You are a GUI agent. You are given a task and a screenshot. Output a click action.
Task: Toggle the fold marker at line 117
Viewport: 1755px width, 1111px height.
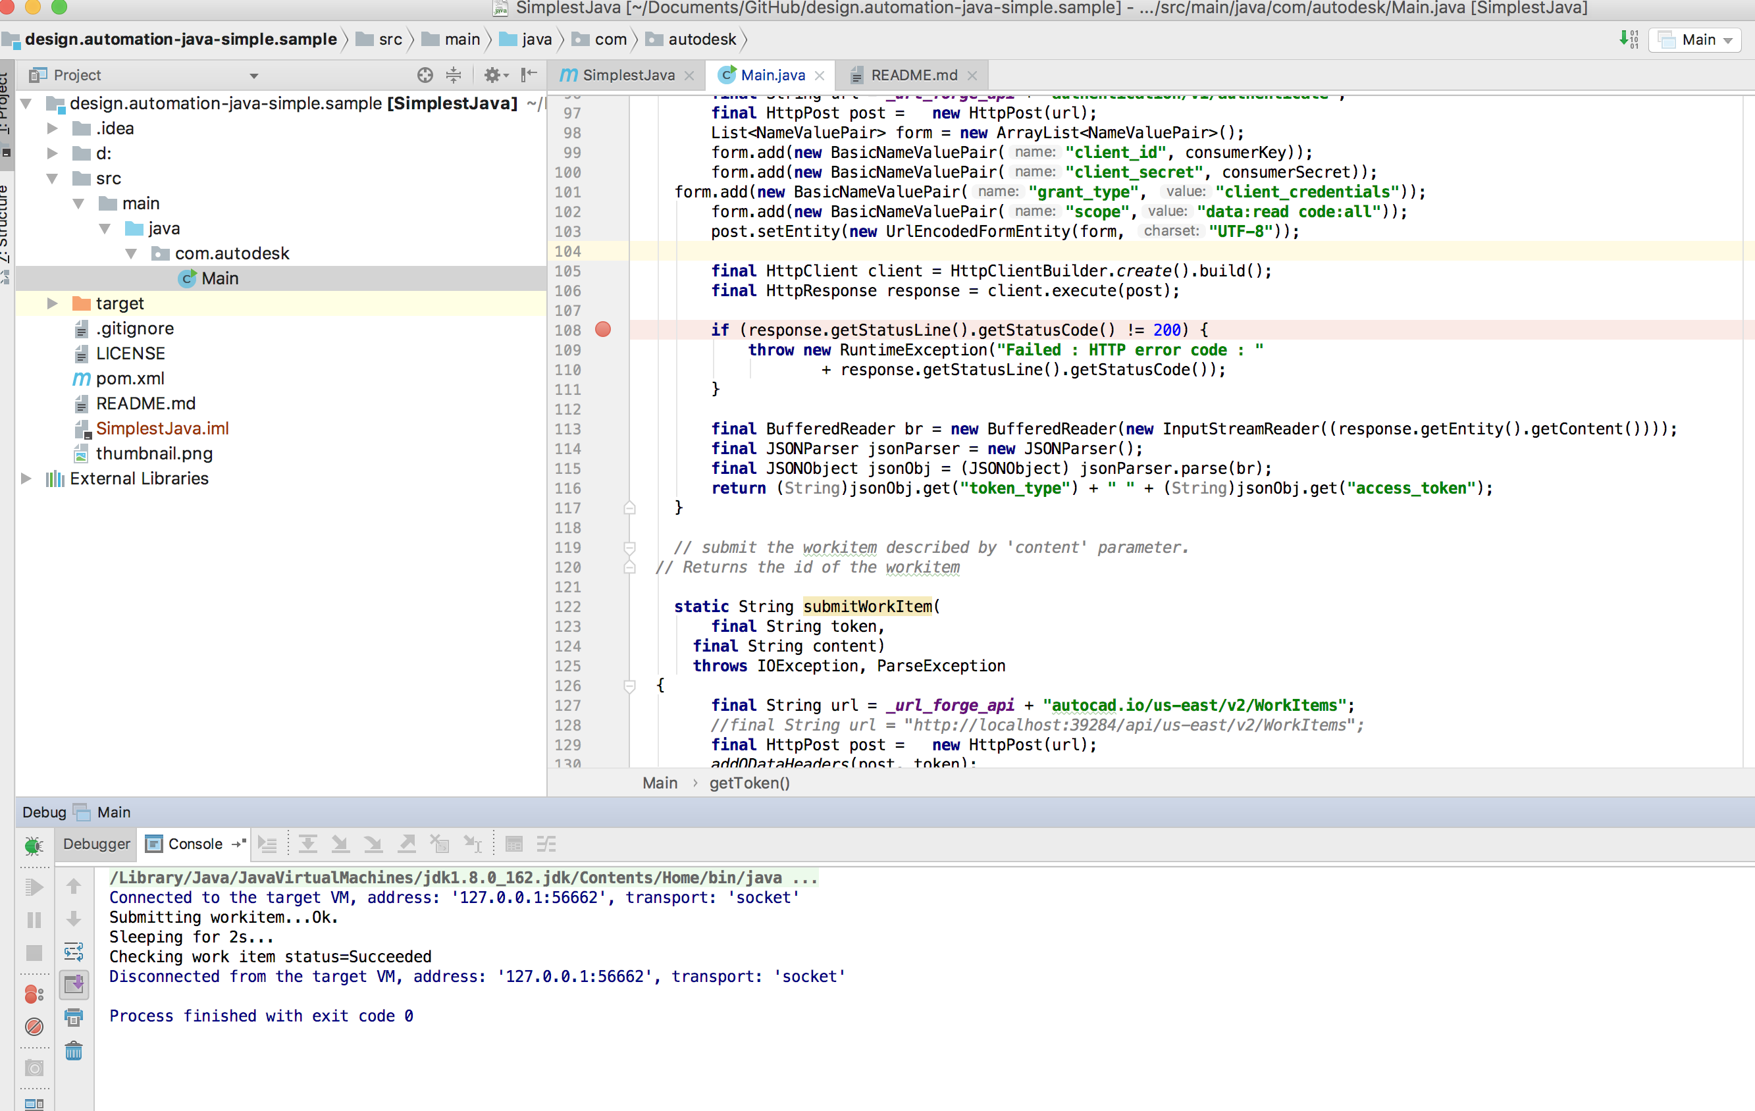(x=630, y=507)
